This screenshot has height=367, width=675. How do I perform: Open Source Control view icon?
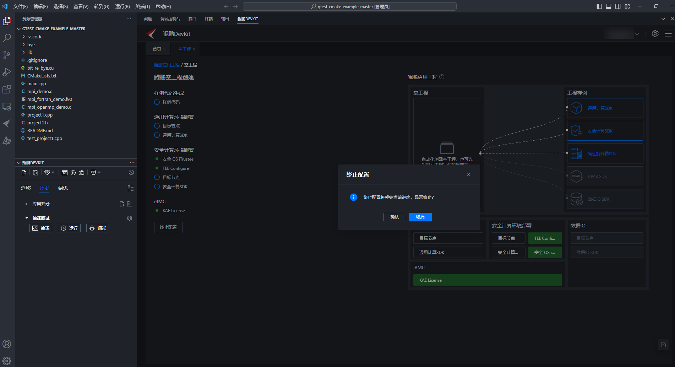click(7, 55)
